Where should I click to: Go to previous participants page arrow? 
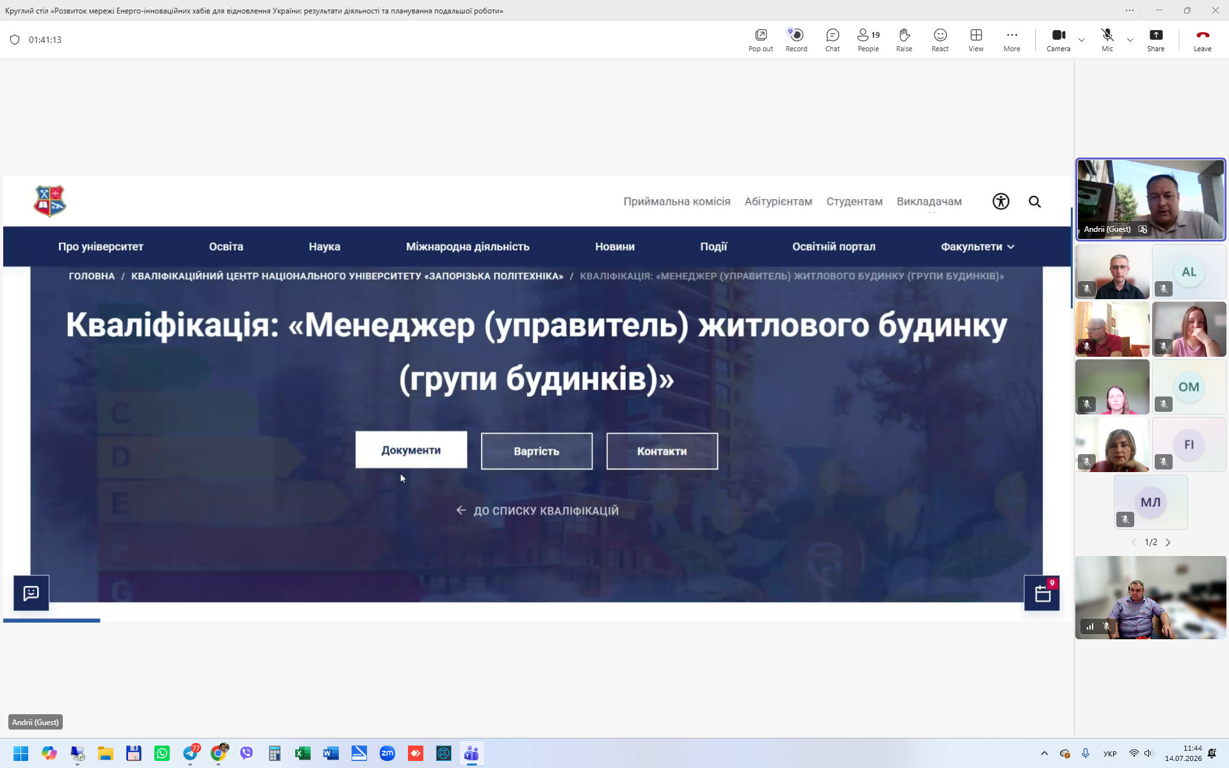1133,543
